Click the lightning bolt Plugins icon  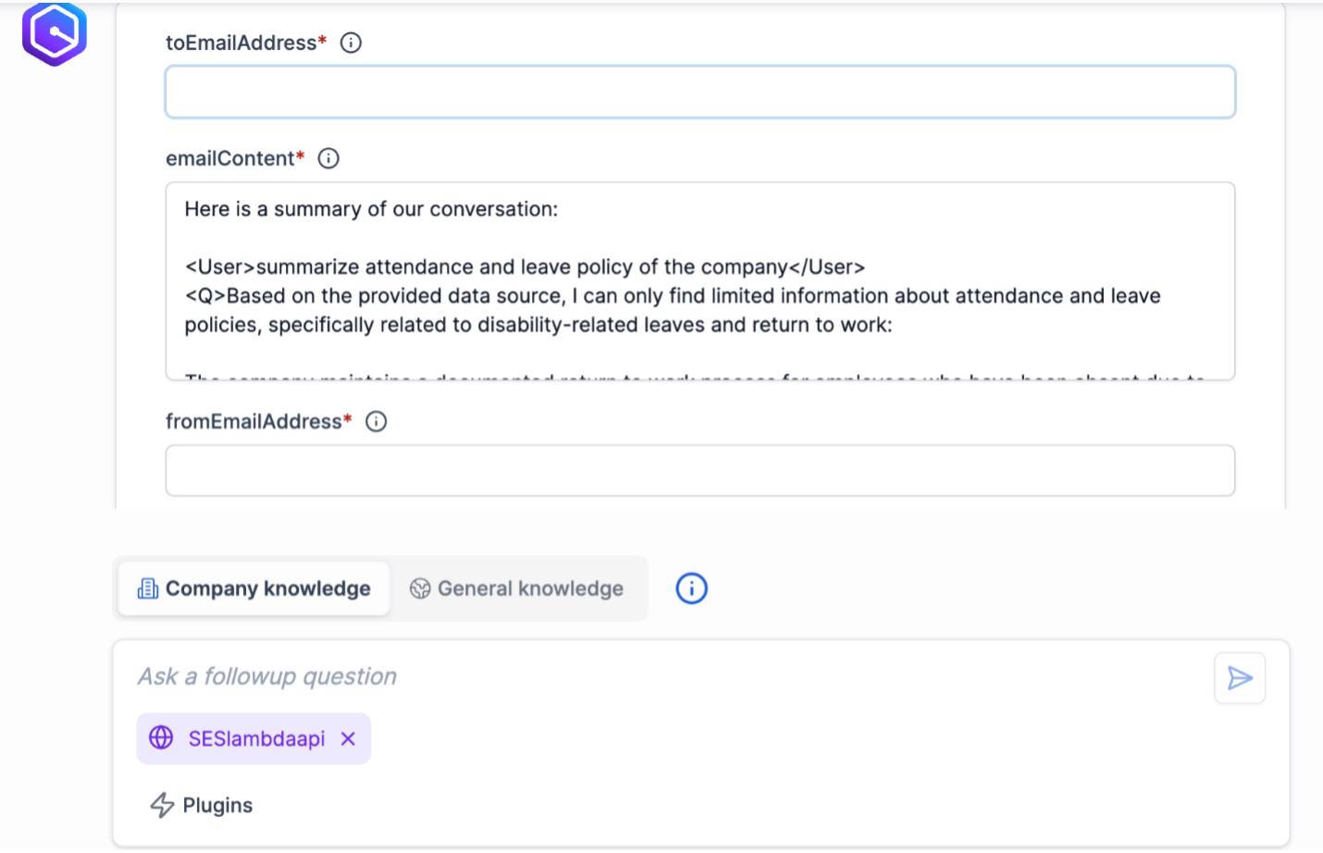pos(163,805)
